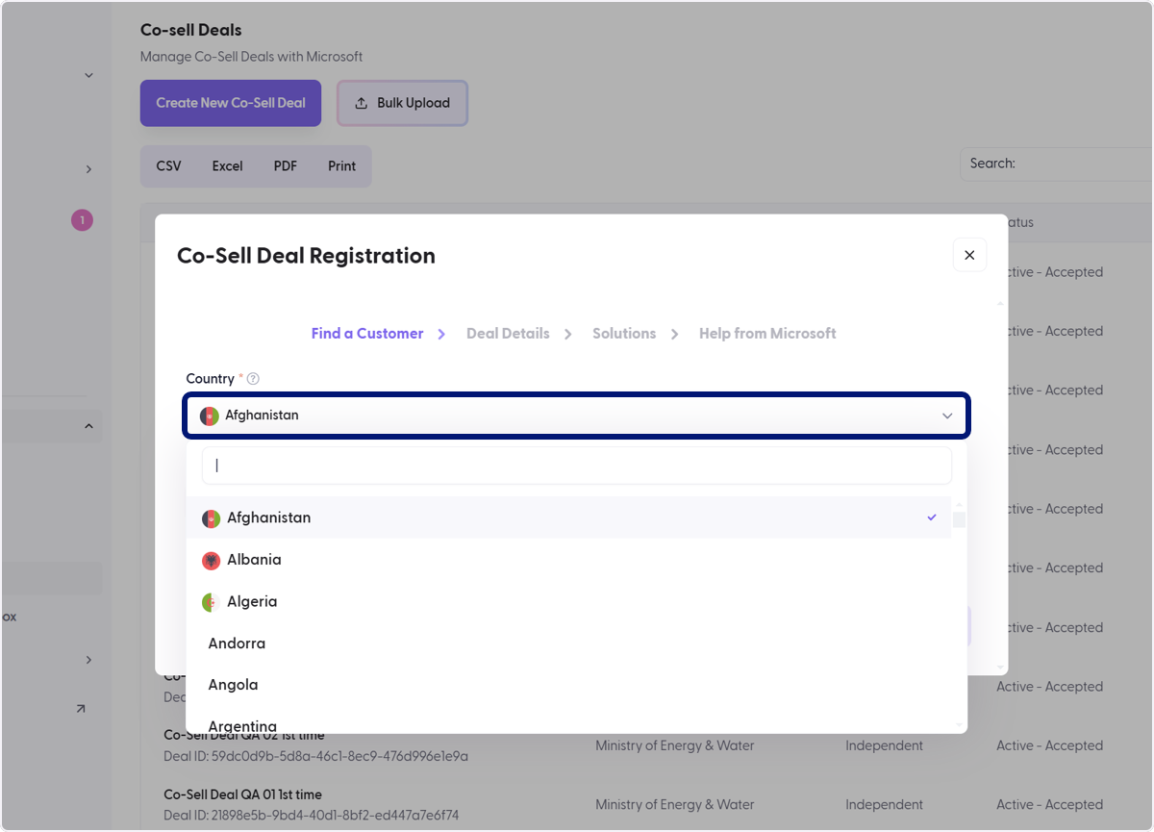This screenshot has width=1154, height=832.
Task: Close the Co-Sell Deal Registration dialog
Action: click(969, 255)
